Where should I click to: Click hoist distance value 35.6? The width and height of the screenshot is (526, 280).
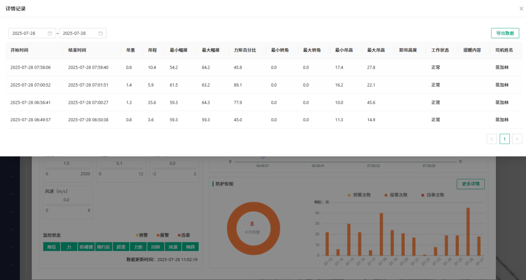(x=152, y=102)
